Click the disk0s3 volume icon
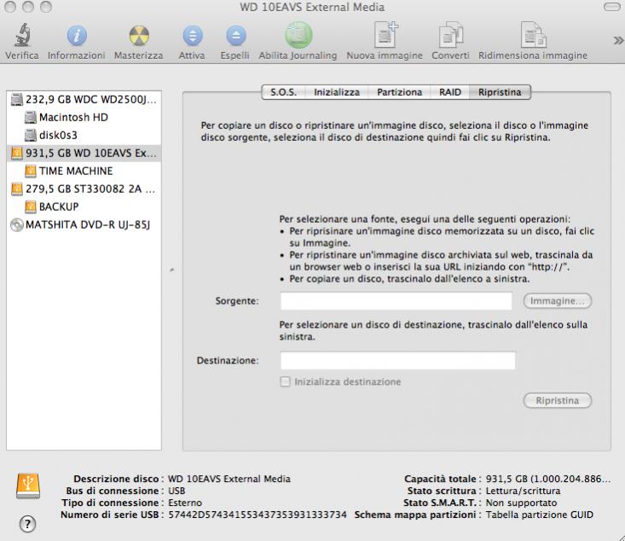Viewport: 625px width, 541px height. click(31, 135)
